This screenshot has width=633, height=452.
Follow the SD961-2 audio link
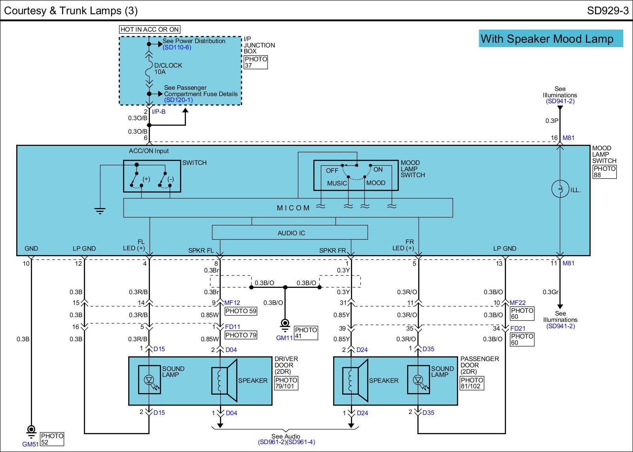pos(272,442)
